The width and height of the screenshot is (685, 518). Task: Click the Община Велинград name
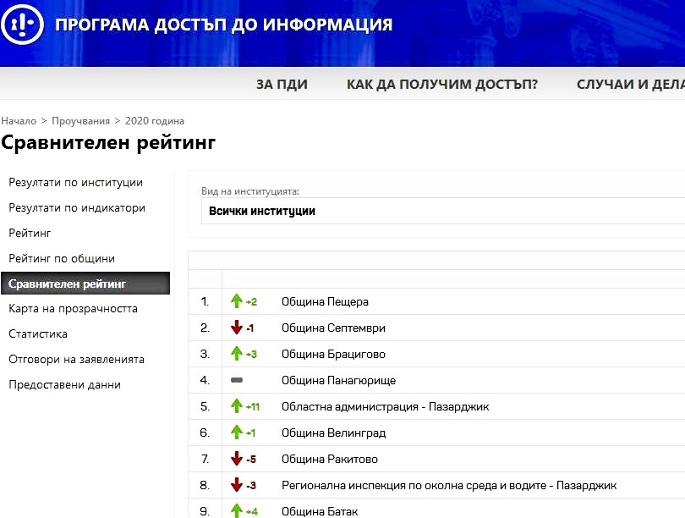pyautogui.click(x=334, y=433)
